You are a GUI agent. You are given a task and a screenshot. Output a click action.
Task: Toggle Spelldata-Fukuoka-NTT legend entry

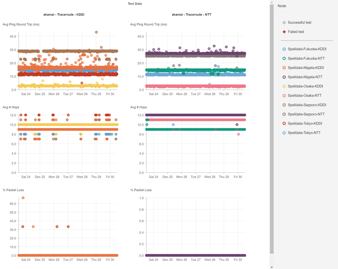[x=303, y=58]
